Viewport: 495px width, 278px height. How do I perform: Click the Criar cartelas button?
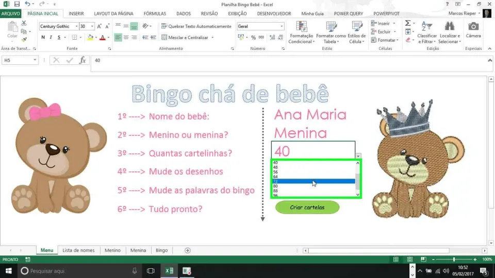(307, 207)
